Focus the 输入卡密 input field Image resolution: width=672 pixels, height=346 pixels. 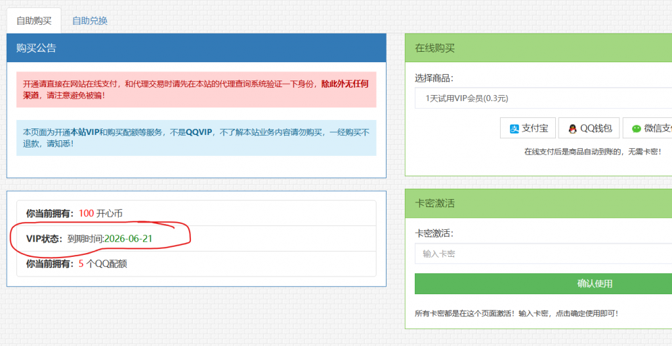(x=543, y=254)
